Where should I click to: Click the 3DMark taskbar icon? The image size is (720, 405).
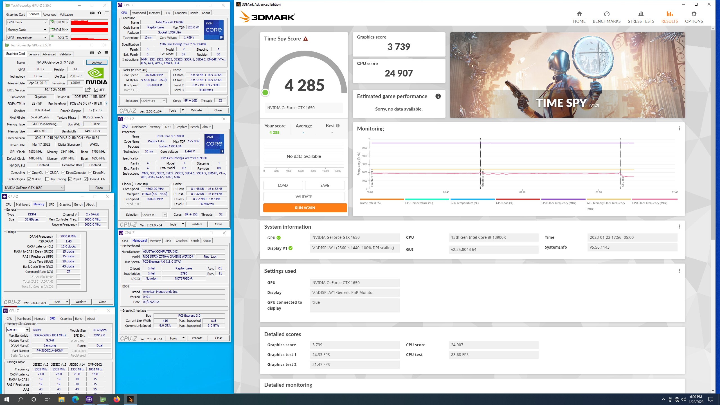pos(130,399)
